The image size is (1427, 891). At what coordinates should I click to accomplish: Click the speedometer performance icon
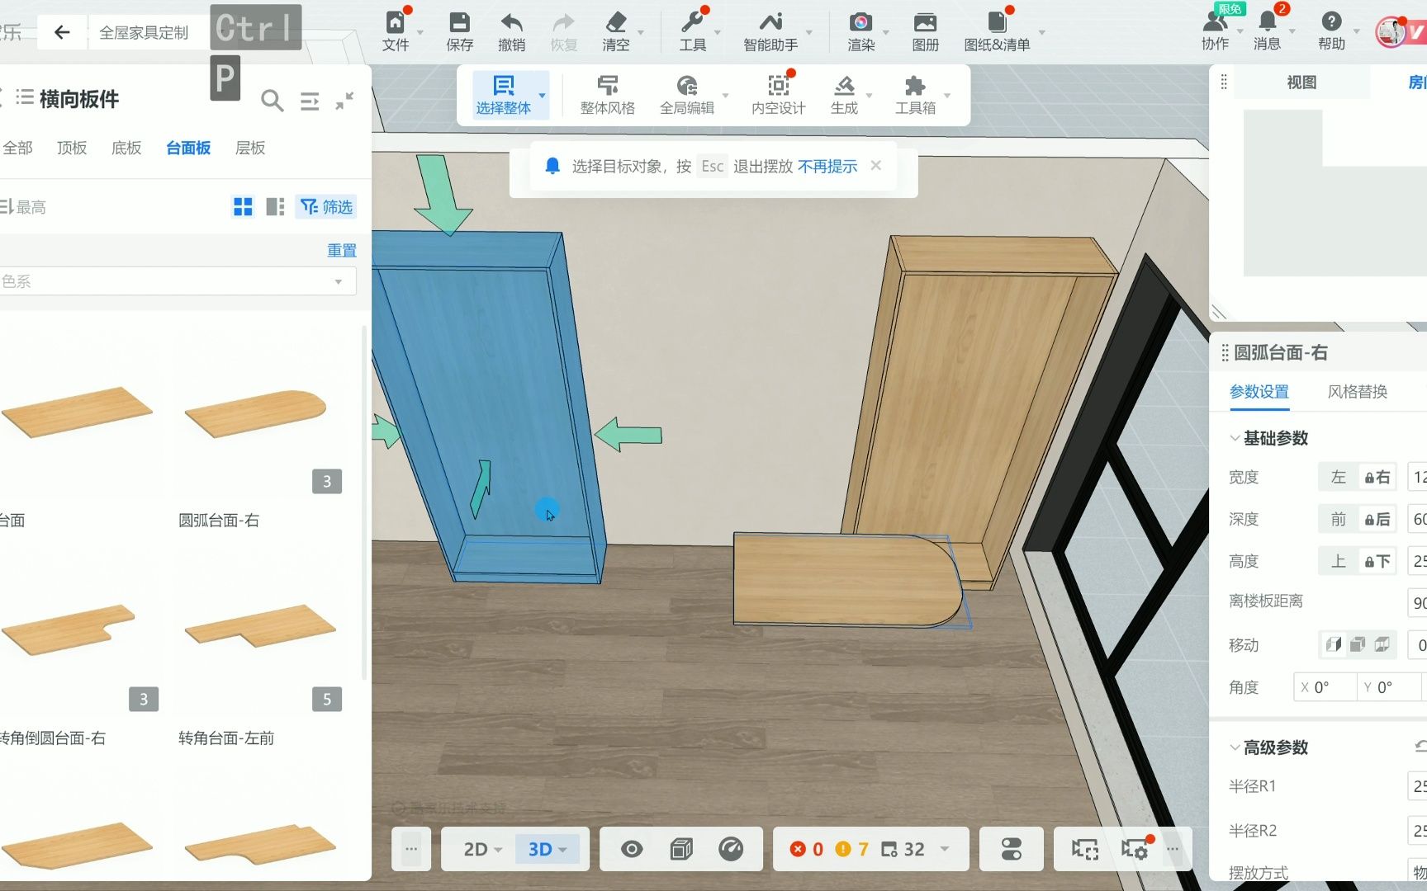click(x=731, y=849)
